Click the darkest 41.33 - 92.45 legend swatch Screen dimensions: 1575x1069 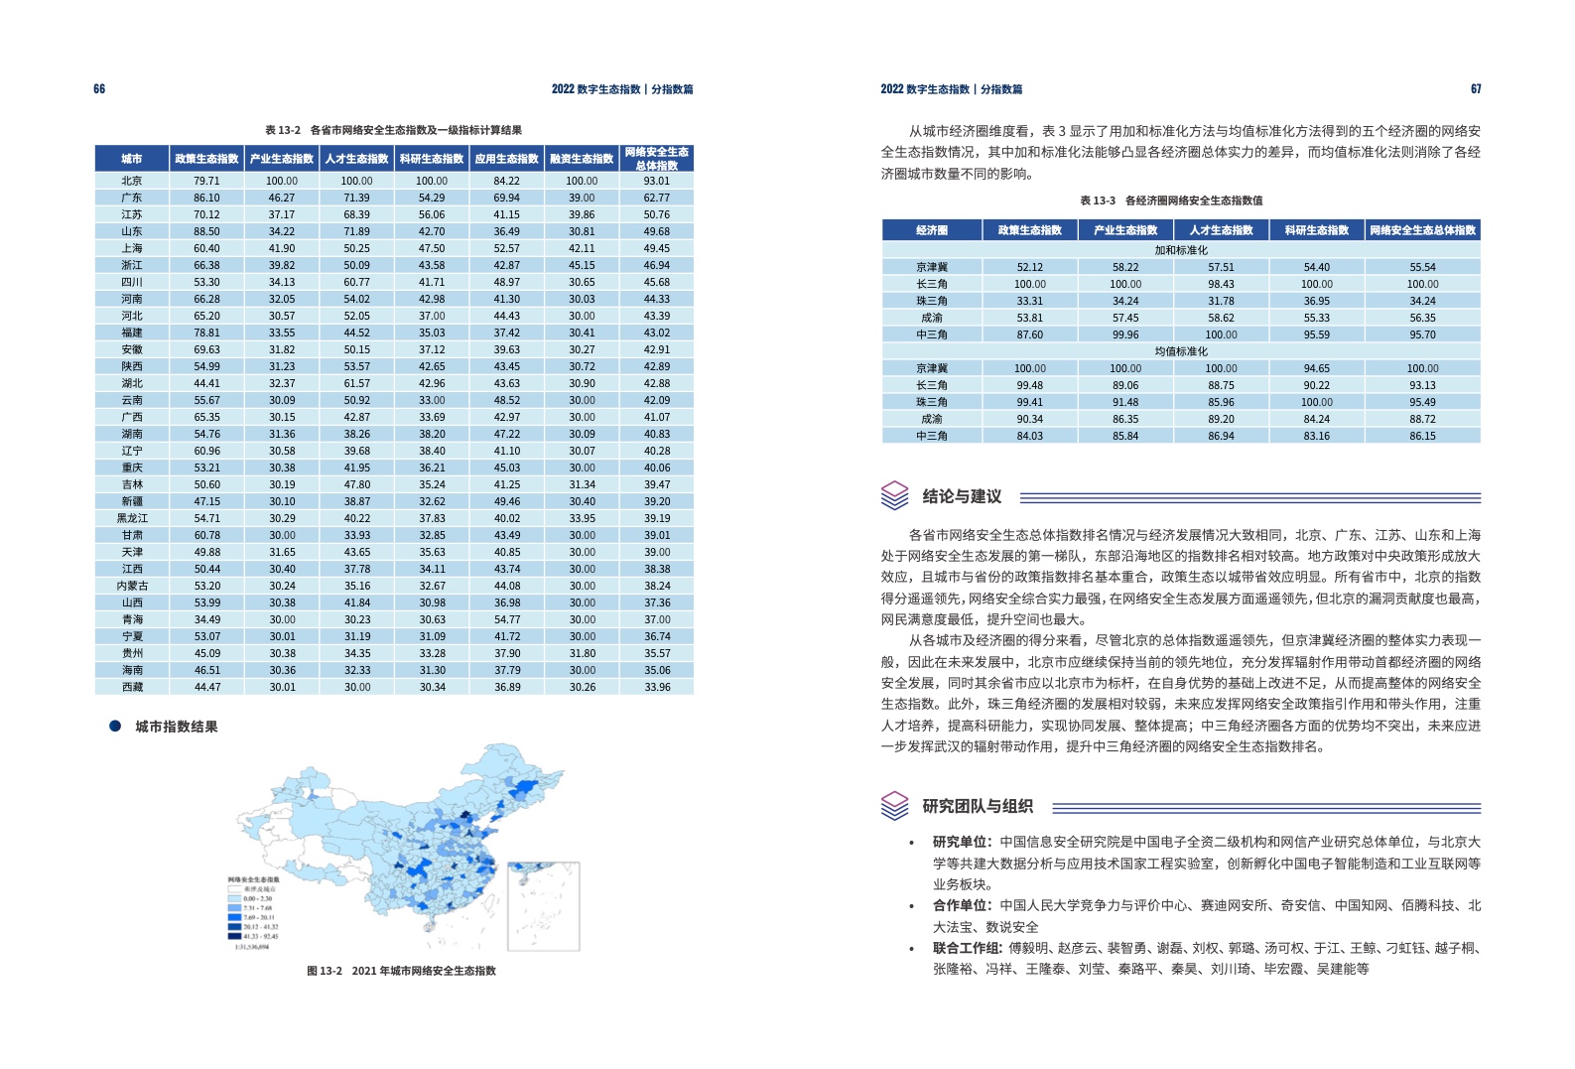[234, 936]
